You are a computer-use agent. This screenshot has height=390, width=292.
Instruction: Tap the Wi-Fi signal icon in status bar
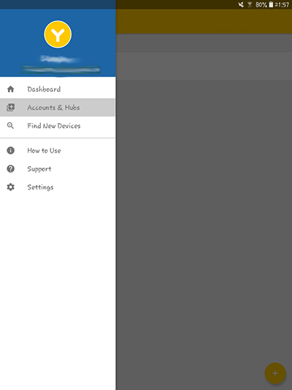250,4
